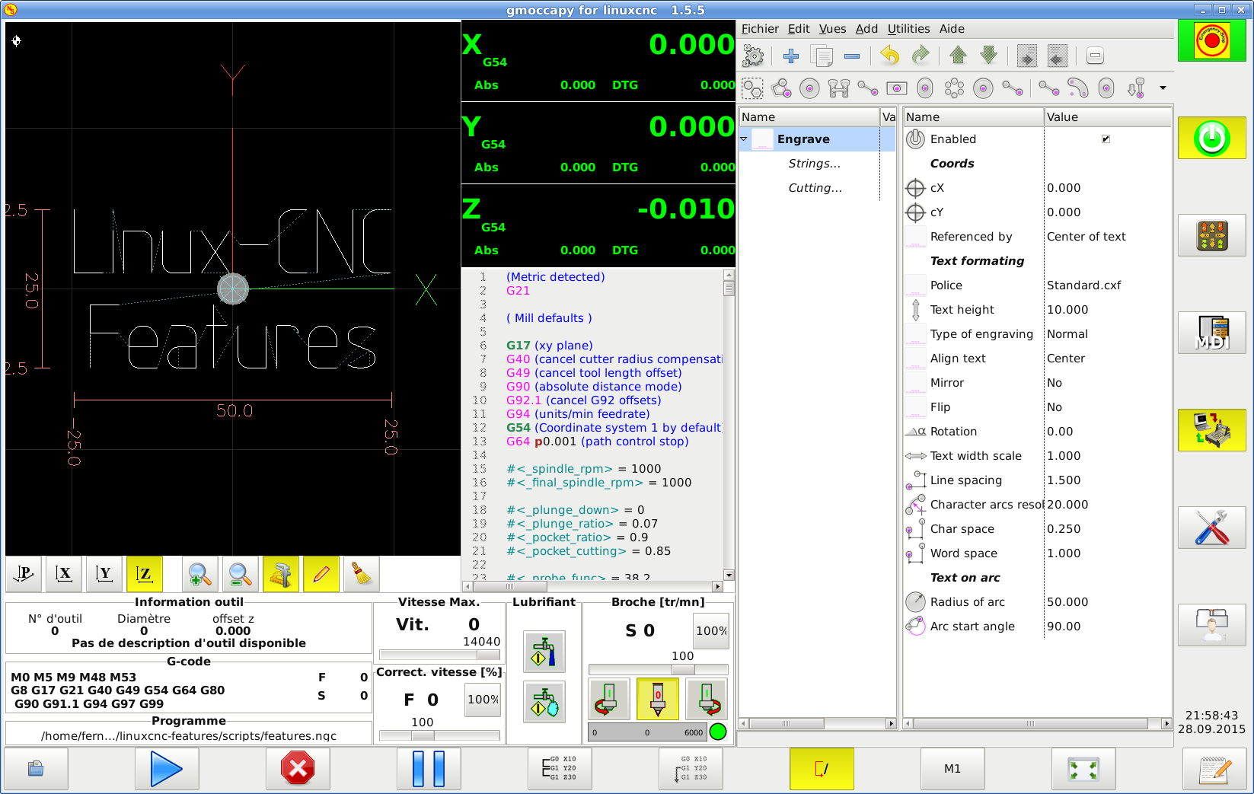Open user tabs icon
Image resolution: width=1254 pixels, height=794 pixels.
pyautogui.click(x=1211, y=625)
